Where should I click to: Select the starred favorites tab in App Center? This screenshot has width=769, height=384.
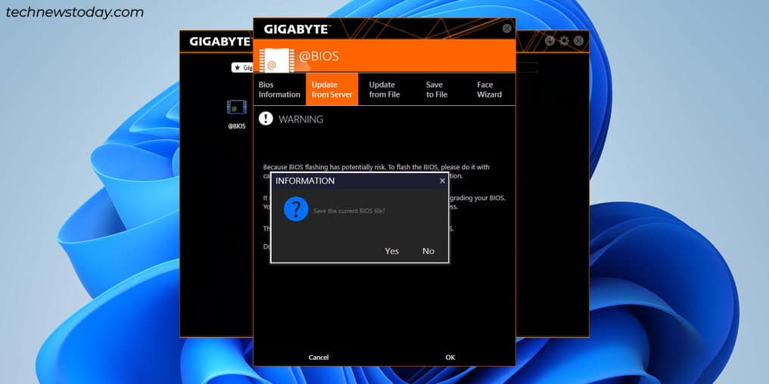(x=242, y=67)
